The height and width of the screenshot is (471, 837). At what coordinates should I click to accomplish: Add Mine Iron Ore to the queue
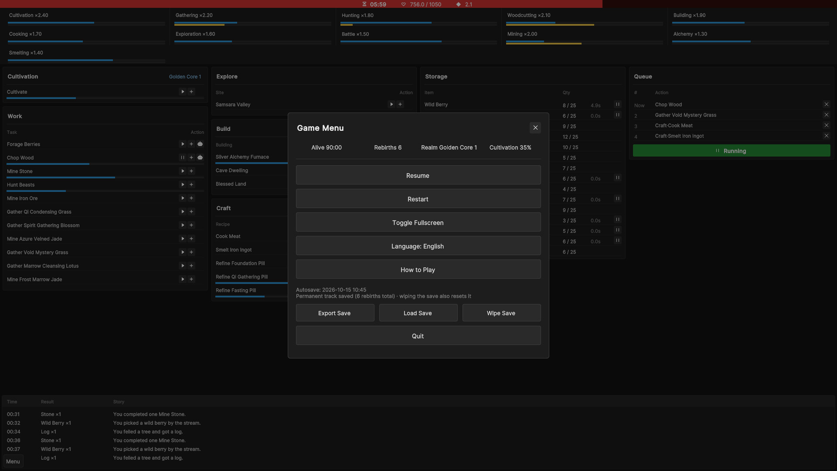pos(191,198)
